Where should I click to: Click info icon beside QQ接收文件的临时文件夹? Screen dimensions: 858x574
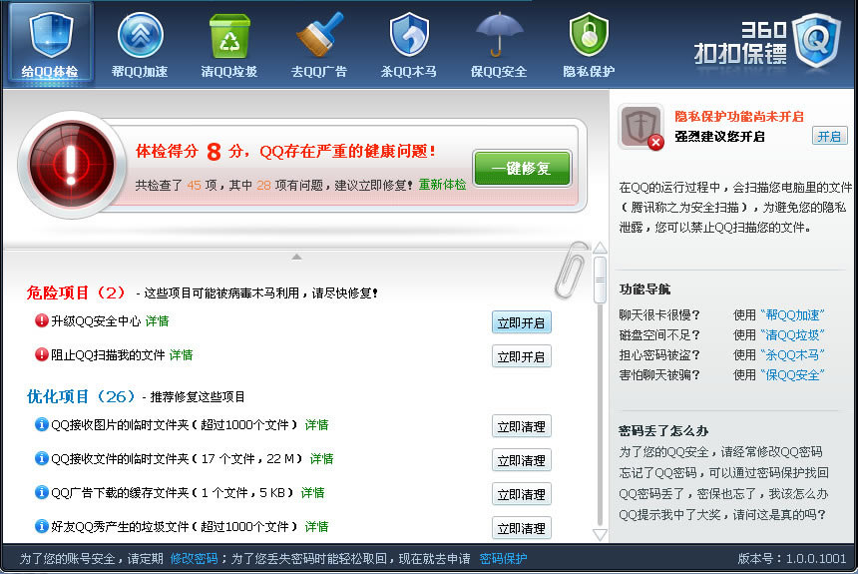pos(42,458)
